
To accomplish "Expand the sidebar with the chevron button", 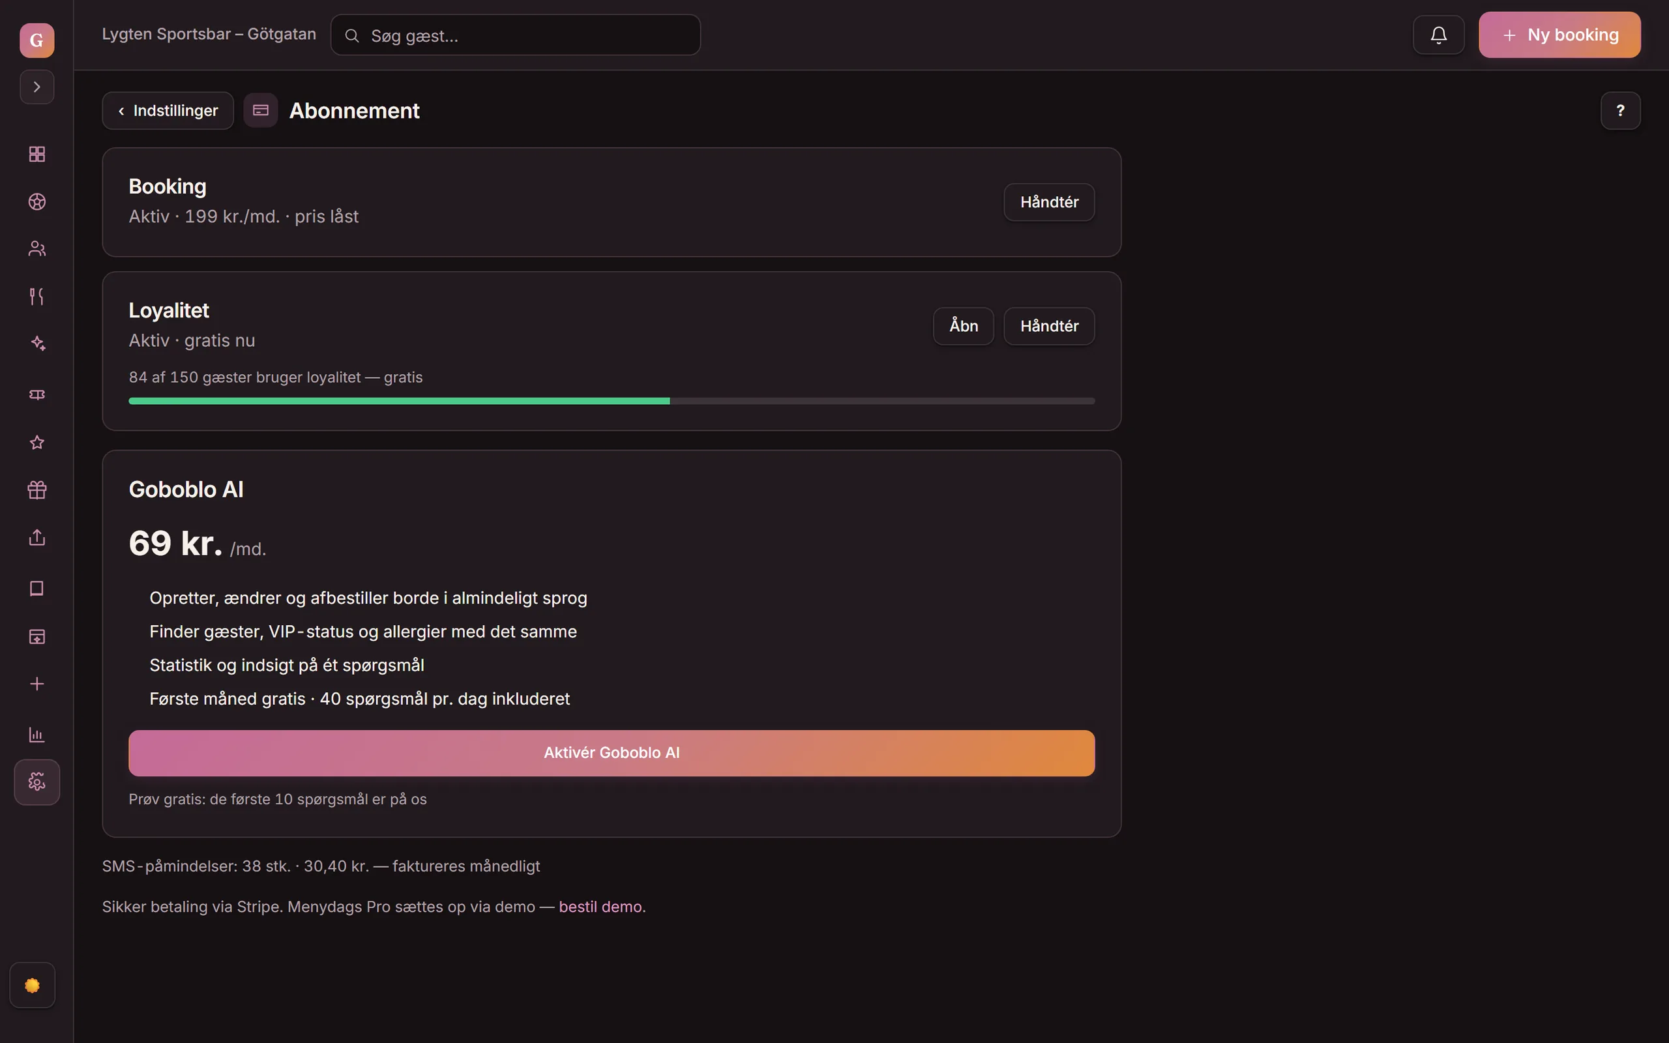I will pyautogui.click(x=37, y=87).
